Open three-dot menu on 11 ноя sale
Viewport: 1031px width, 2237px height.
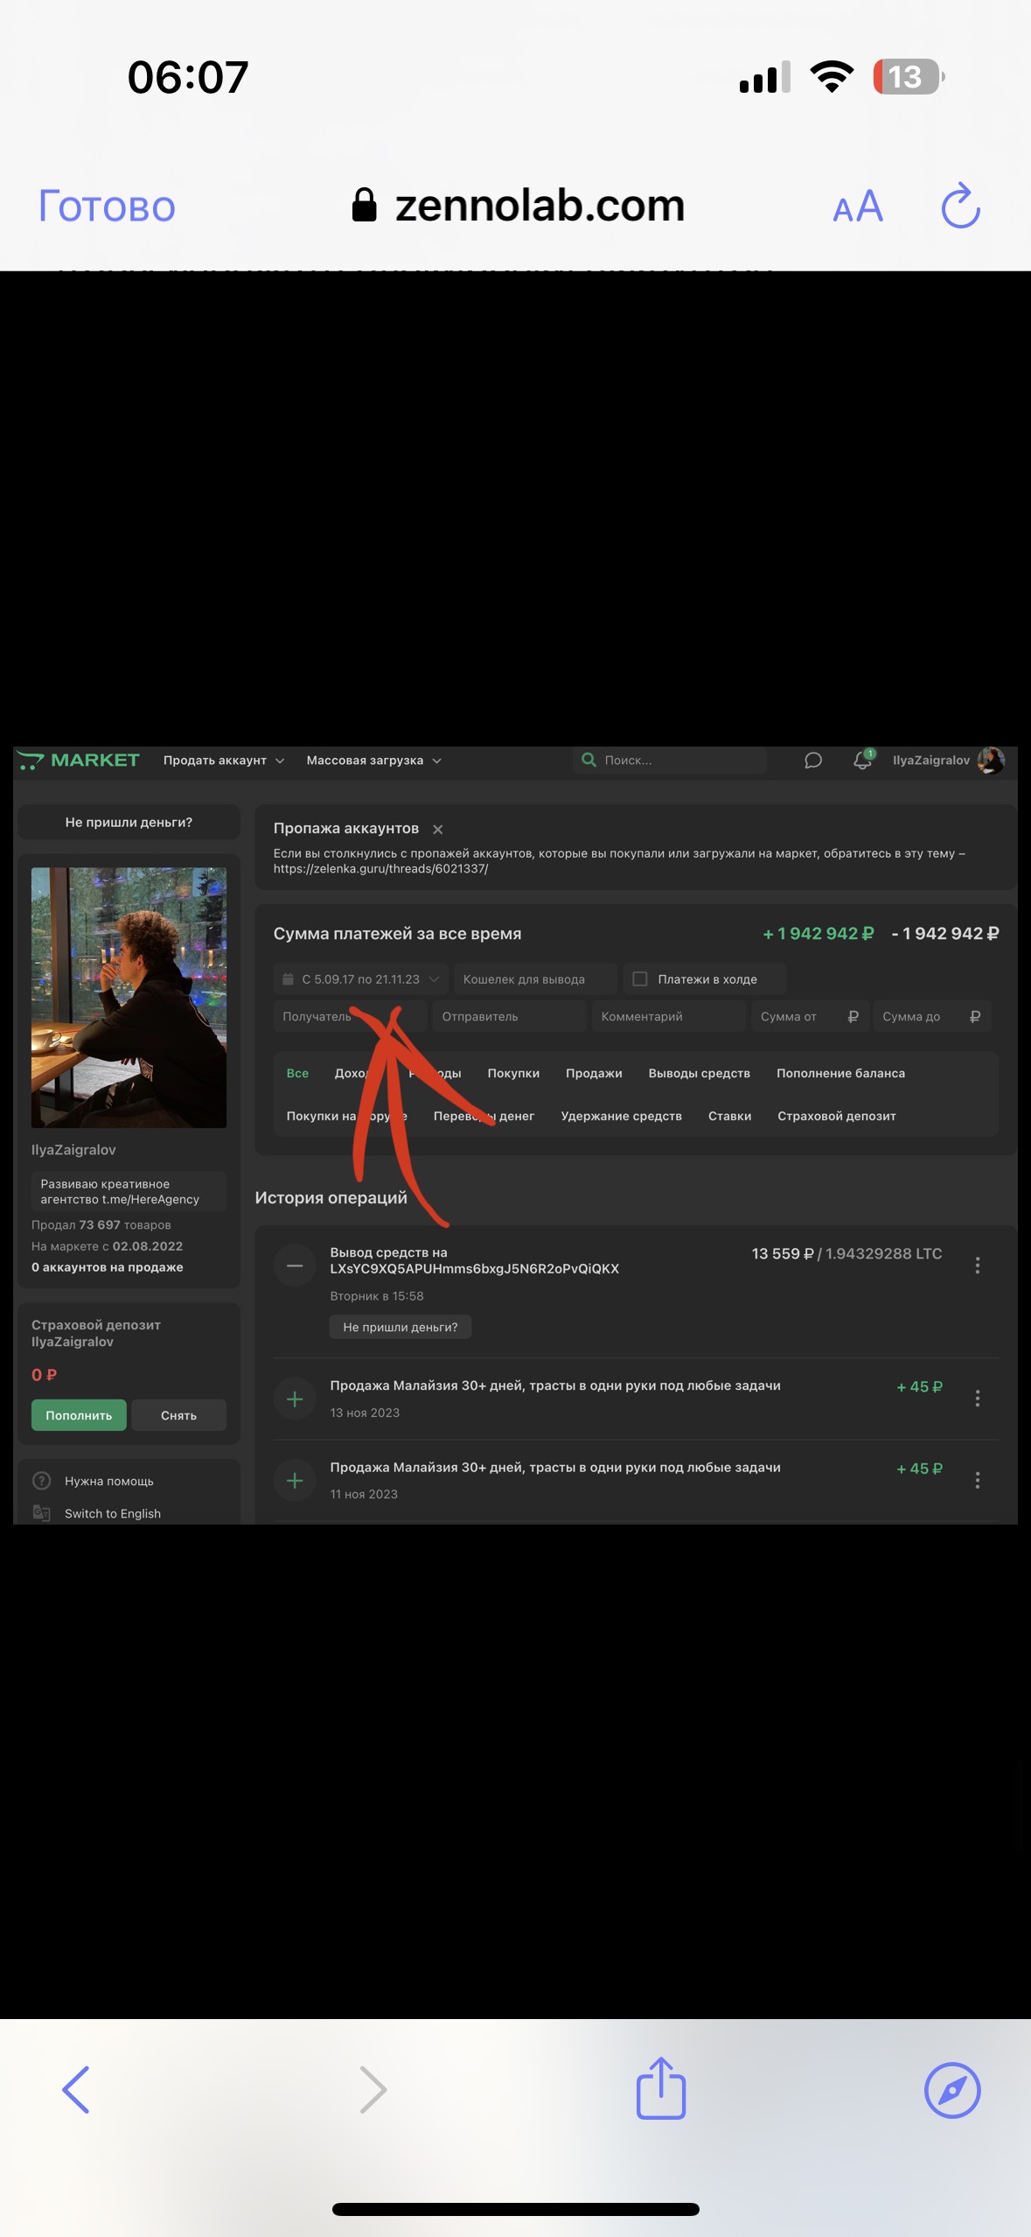(978, 1480)
